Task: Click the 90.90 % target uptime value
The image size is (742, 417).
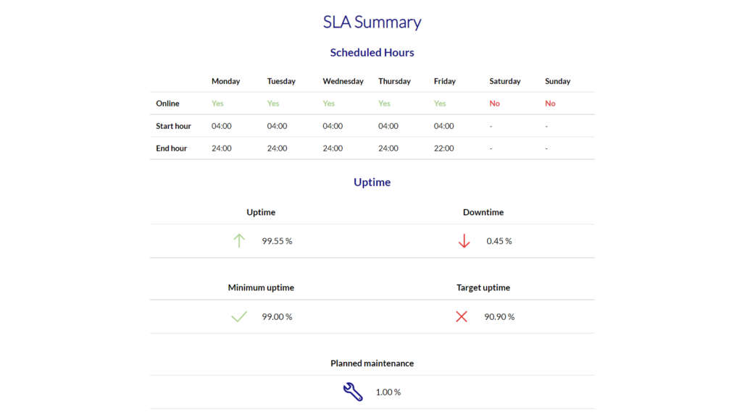Action: [x=499, y=317]
